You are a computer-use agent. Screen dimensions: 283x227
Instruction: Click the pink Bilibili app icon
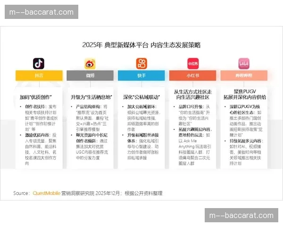pos(244,63)
